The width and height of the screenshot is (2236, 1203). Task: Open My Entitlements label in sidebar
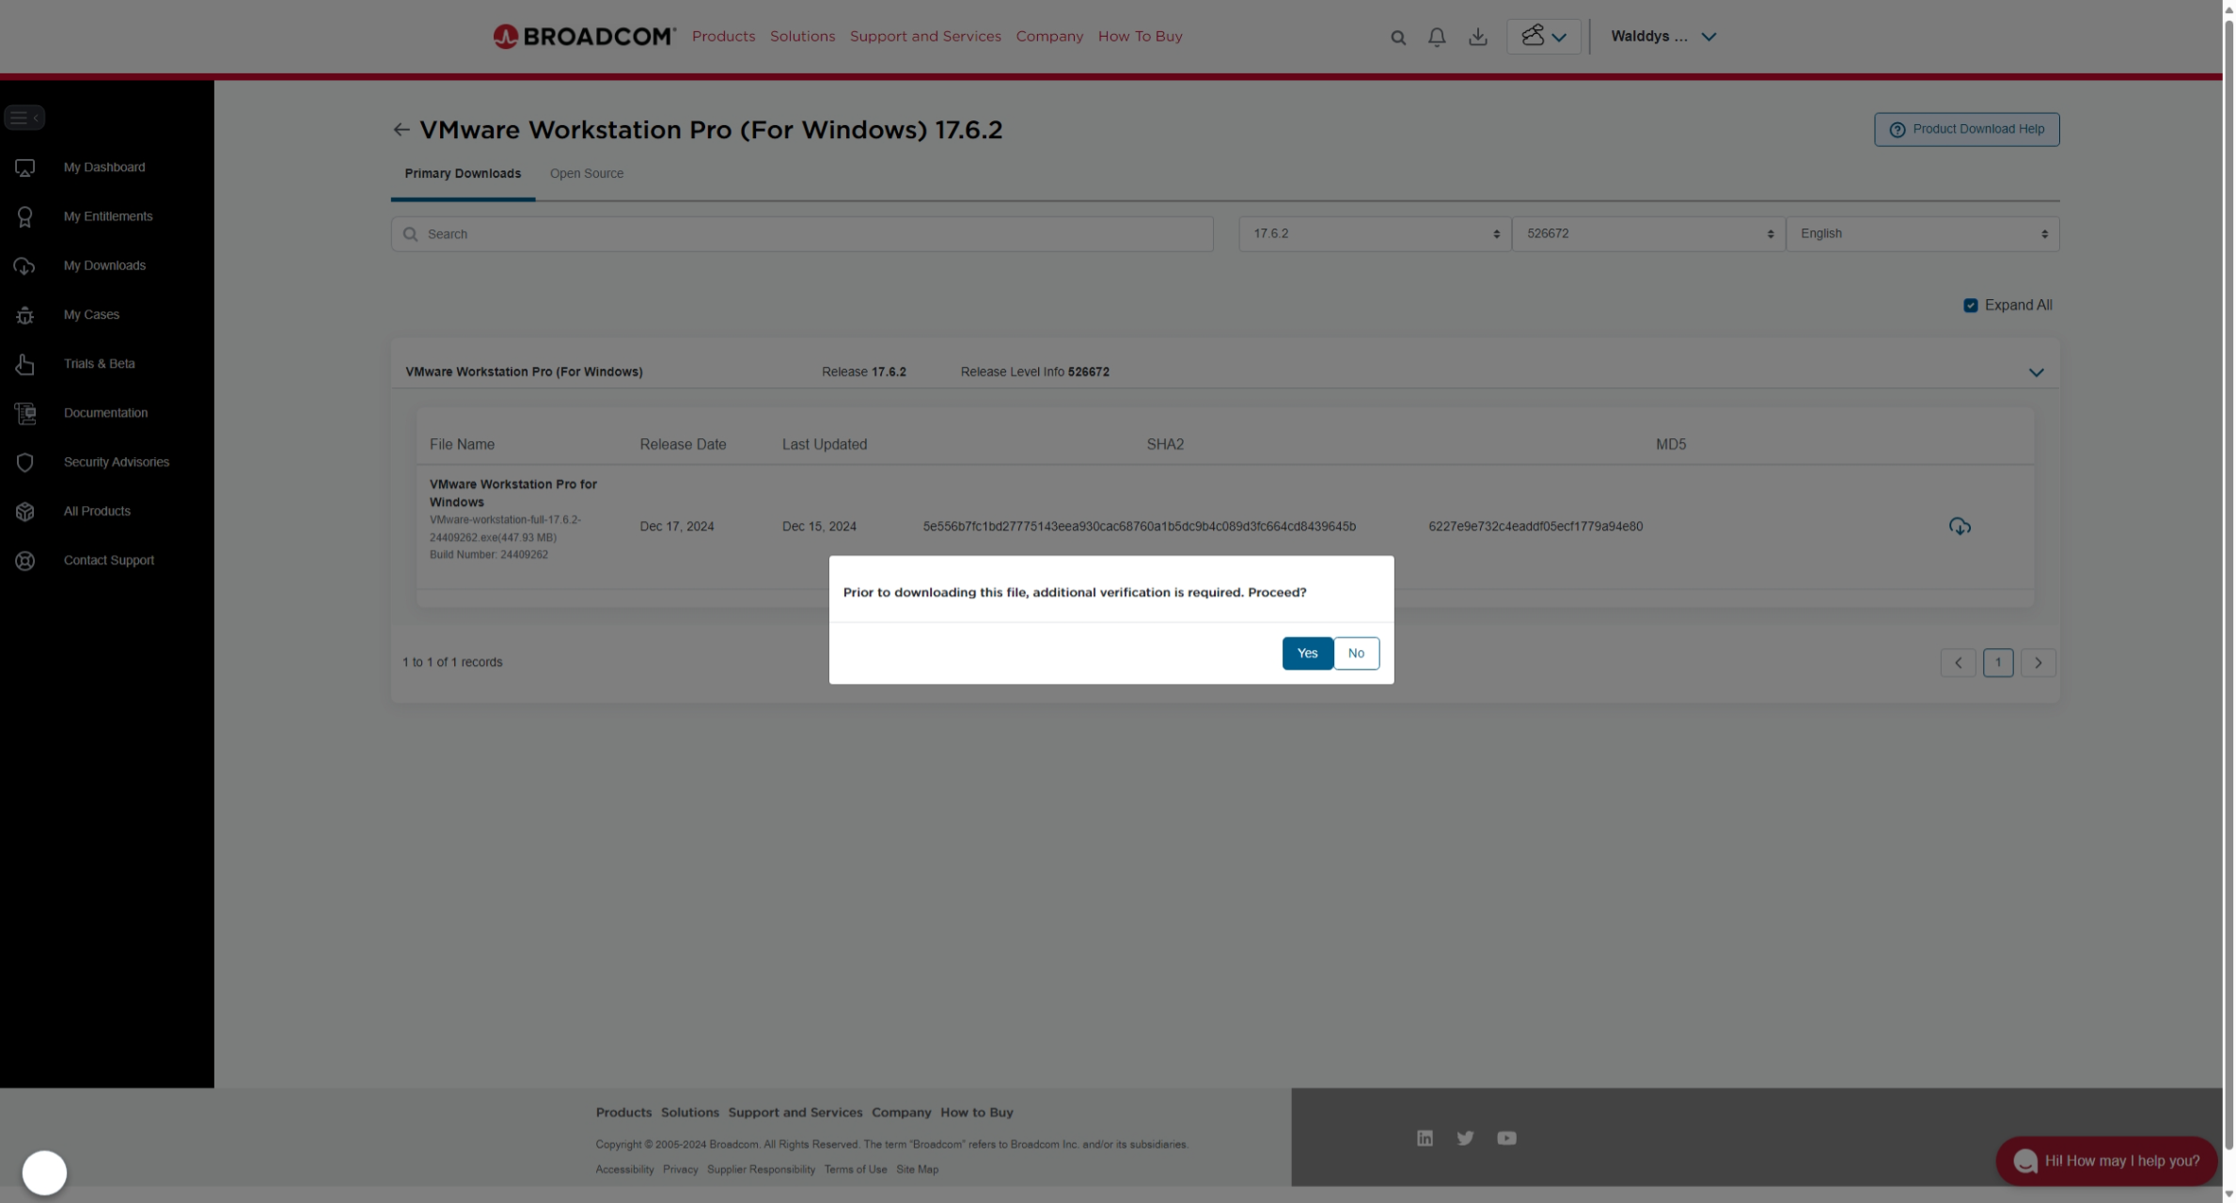click(108, 216)
